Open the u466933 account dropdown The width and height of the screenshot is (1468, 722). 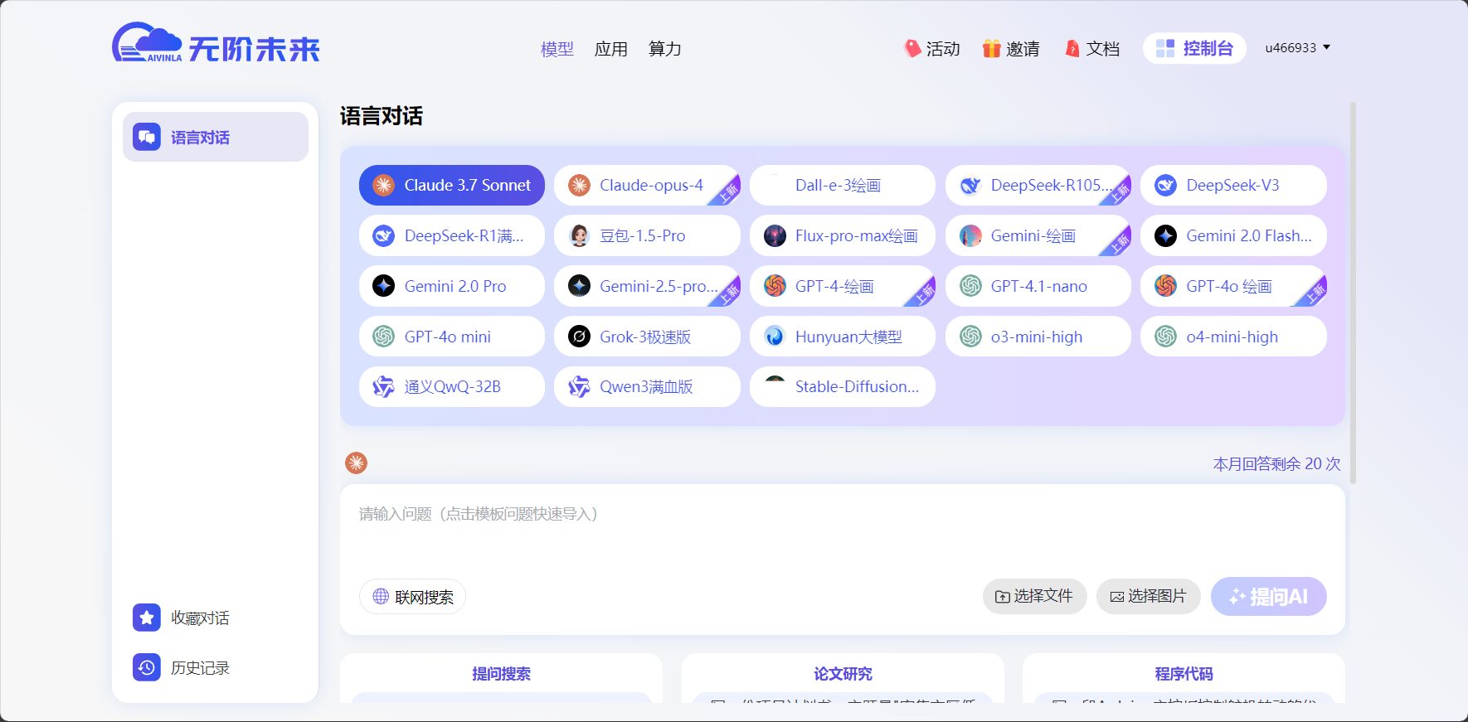point(1298,47)
